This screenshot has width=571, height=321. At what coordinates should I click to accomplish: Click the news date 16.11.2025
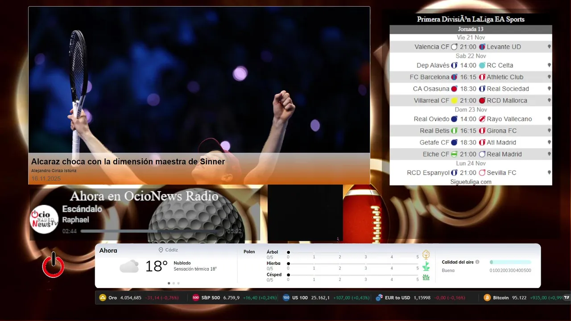46,179
